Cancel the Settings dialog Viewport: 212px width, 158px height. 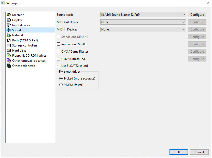coord(199,152)
